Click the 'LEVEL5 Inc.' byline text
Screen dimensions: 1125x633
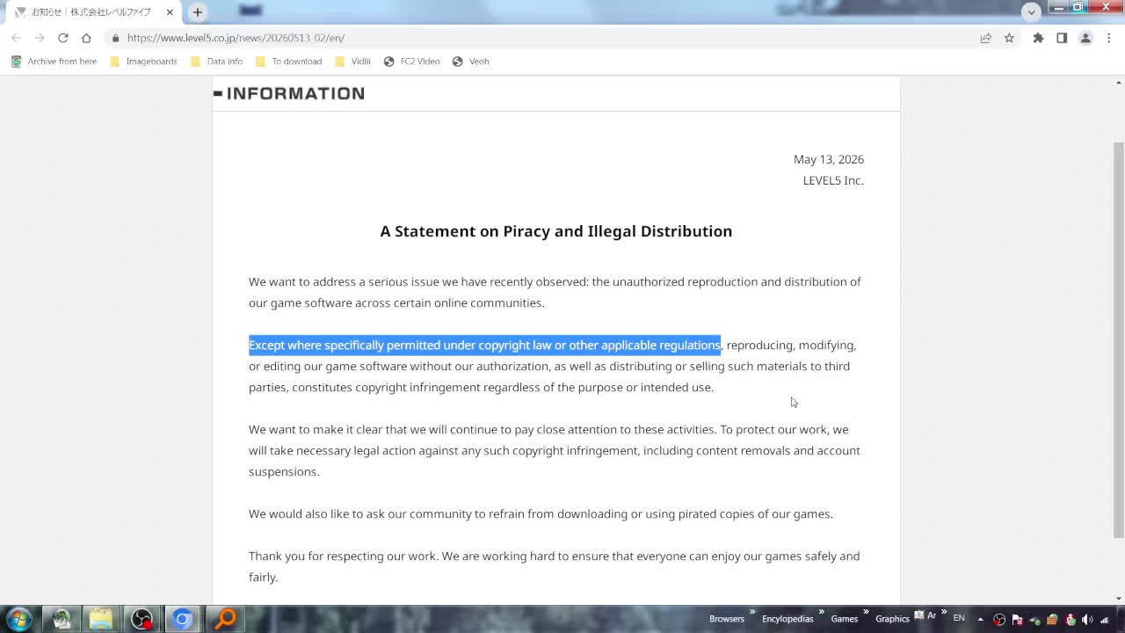coord(833,180)
